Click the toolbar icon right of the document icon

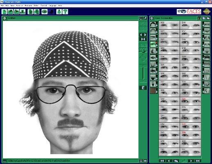(36, 12)
